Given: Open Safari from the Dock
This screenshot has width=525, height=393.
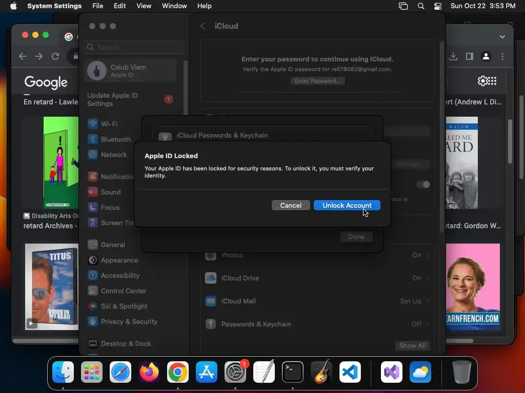Looking at the screenshot, I should click(120, 372).
